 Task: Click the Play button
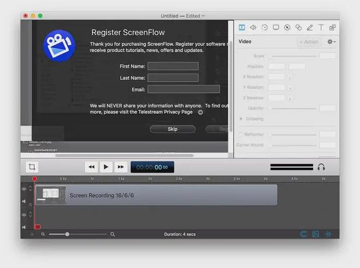coord(106,167)
